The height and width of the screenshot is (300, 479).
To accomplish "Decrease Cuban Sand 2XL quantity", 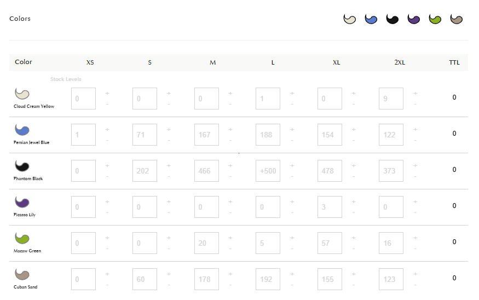I will (x=415, y=285).
